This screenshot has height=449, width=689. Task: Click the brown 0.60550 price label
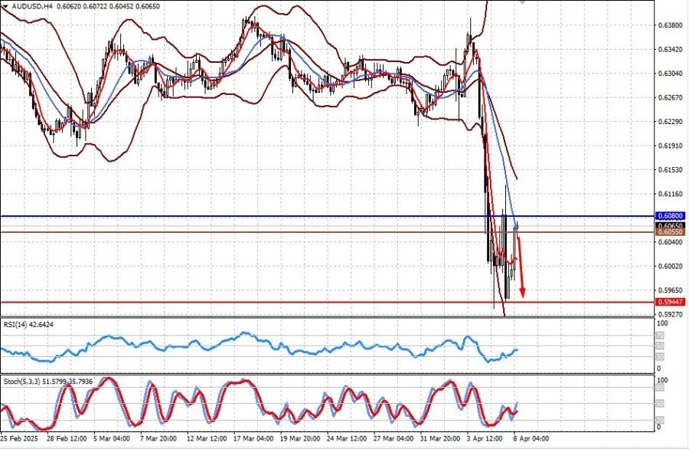[x=670, y=231]
